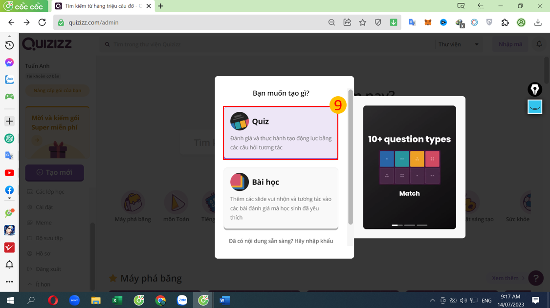The width and height of the screenshot is (550, 308).
Task: Click the green download arrow icon
Action: click(394, 22)
